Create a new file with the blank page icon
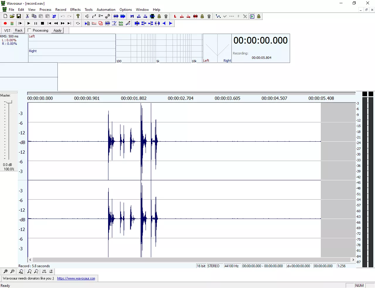This screenshot has height=288, width=375. click(5, 16)
